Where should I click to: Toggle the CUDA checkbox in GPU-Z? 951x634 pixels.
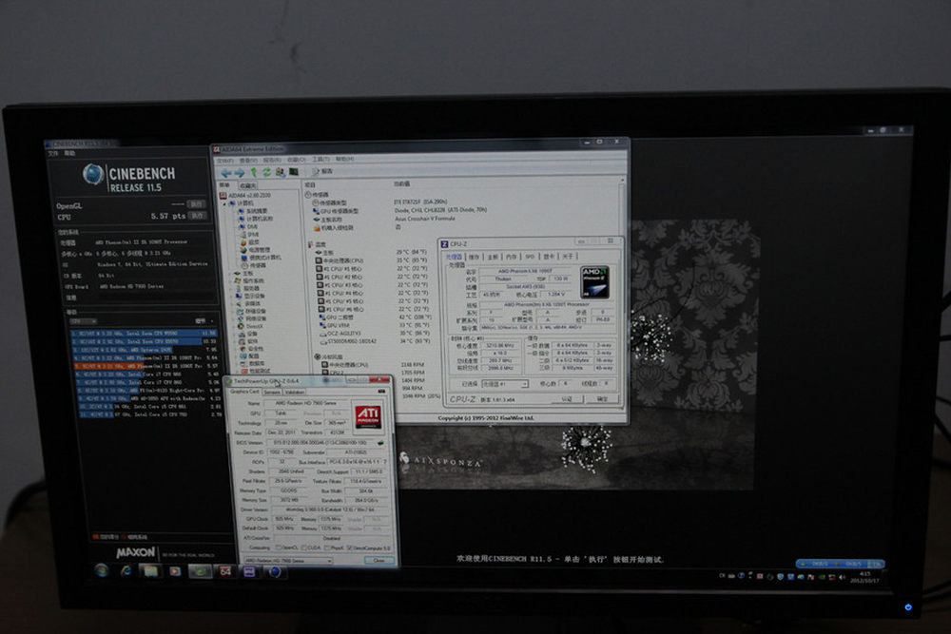[x=304, y=548]
